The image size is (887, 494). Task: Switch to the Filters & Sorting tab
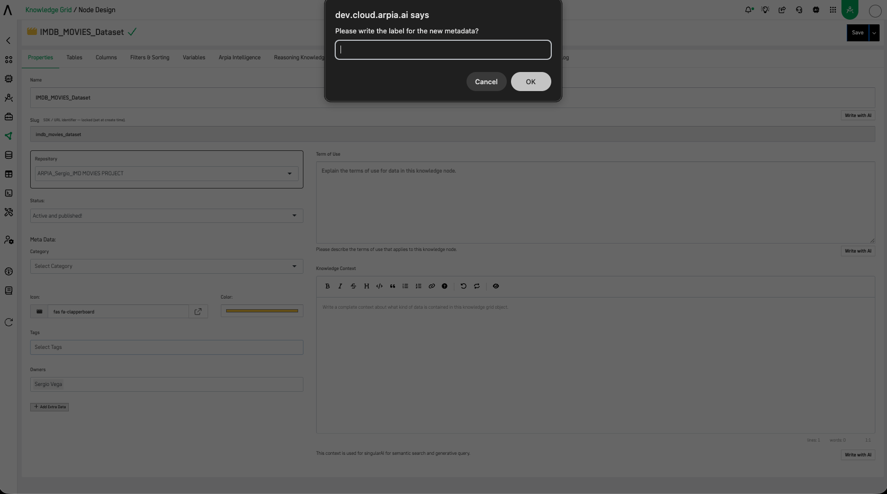click(x=150, y=58)
